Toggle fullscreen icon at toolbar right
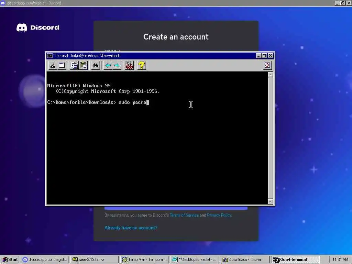Screen dimensions: 352x264 click(267, 65)
